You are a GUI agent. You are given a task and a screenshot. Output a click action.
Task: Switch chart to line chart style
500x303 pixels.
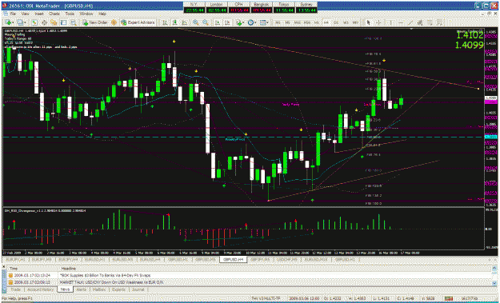point(185,22)
